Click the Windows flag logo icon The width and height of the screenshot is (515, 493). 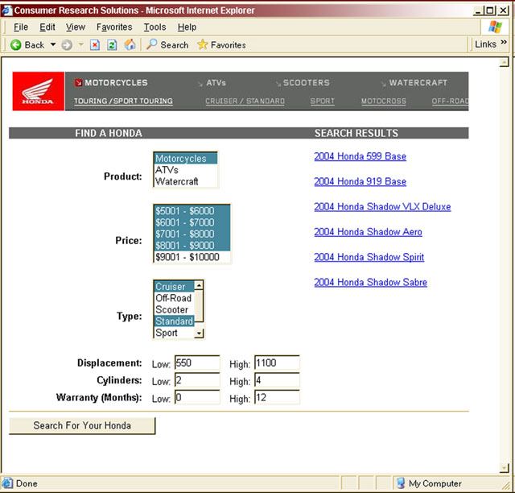[495, 27]
